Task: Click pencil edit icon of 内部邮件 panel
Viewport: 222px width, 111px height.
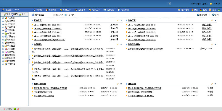Action: pyautogui.click(x=118, y=44)
